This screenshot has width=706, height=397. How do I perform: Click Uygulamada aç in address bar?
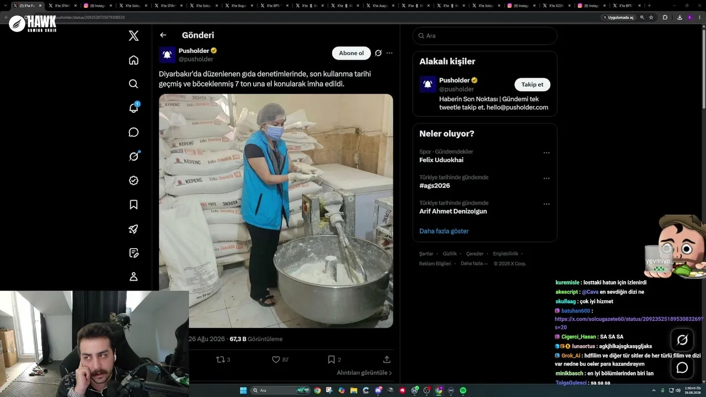618,17
